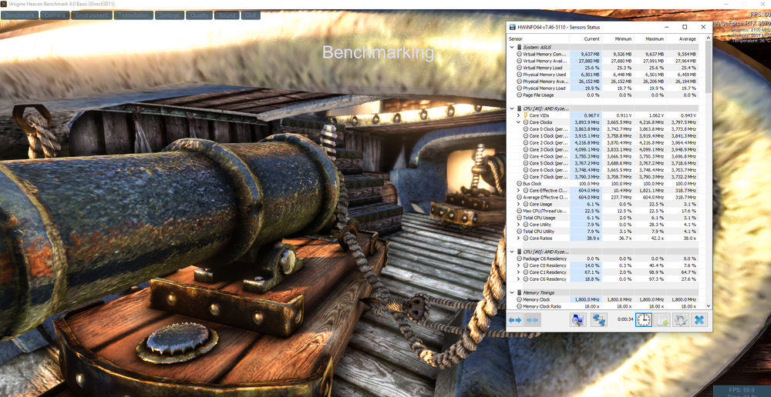
Task: Start logging with sheet-plus icon
Action: 662,320
